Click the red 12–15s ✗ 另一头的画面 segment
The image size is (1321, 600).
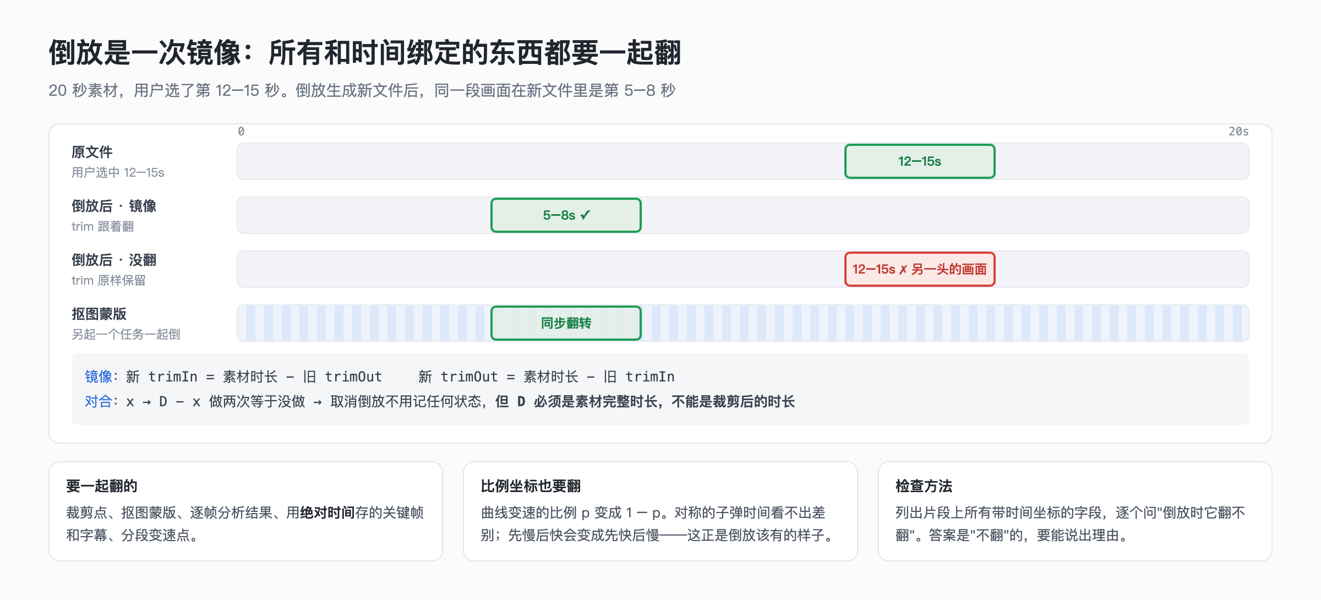(920, 269)
